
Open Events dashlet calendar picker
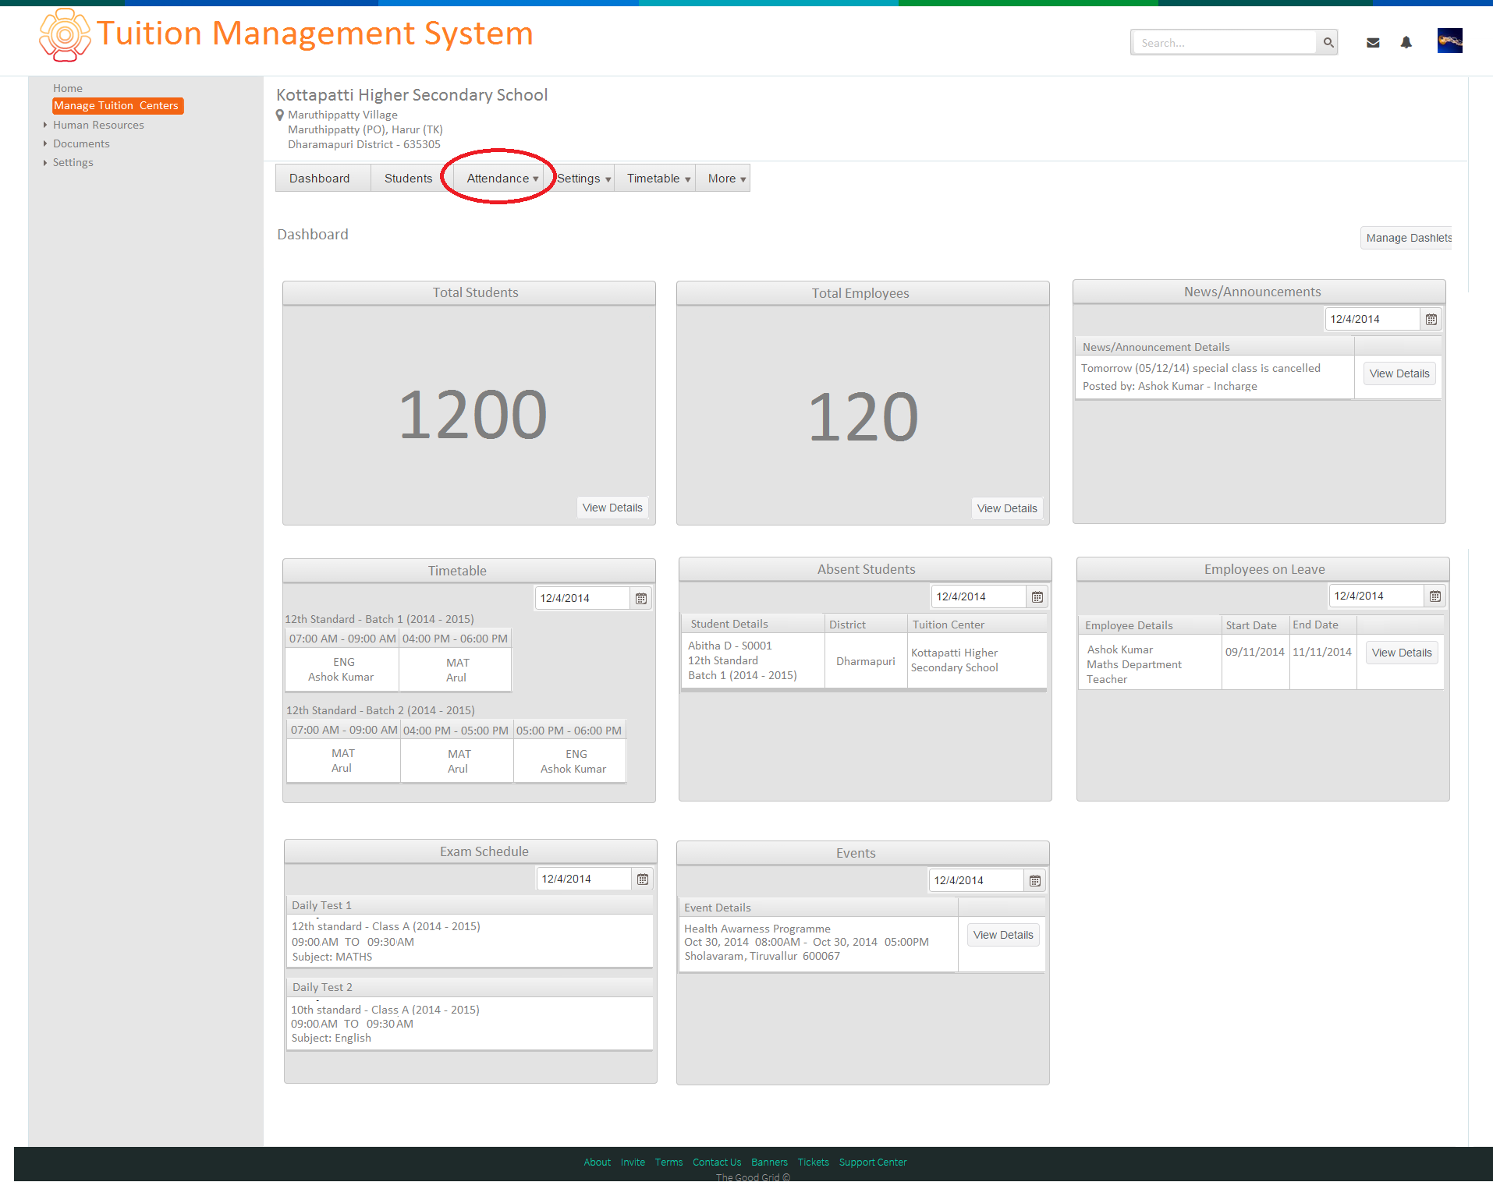(1034, 880)
